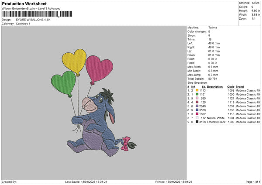The height and width of the screenshot is (185, 262).
Task: Select the Natural White thread swatch
Action: click(197, 118)
